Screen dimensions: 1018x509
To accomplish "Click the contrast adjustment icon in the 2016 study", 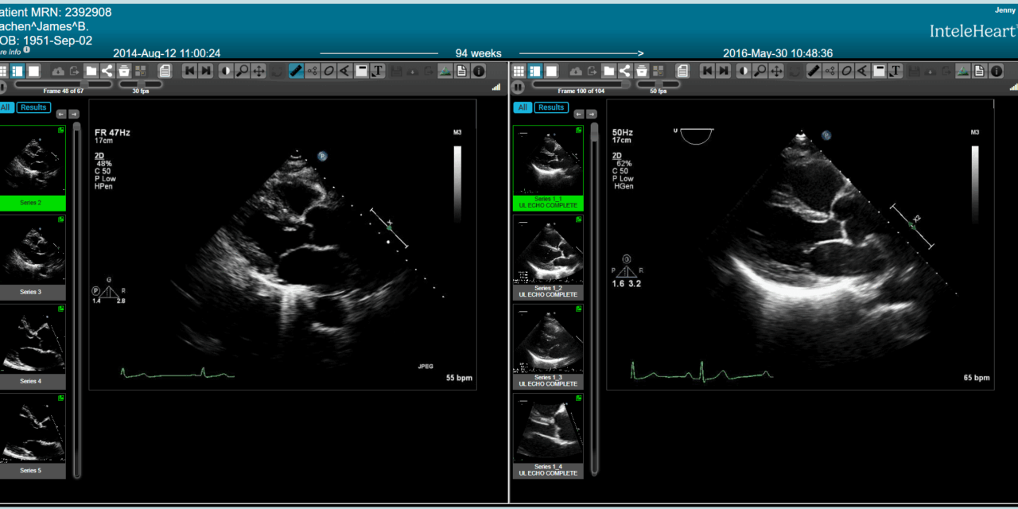I will (x=744, y=71).
